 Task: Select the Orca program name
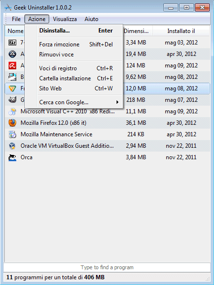point(26,157)
